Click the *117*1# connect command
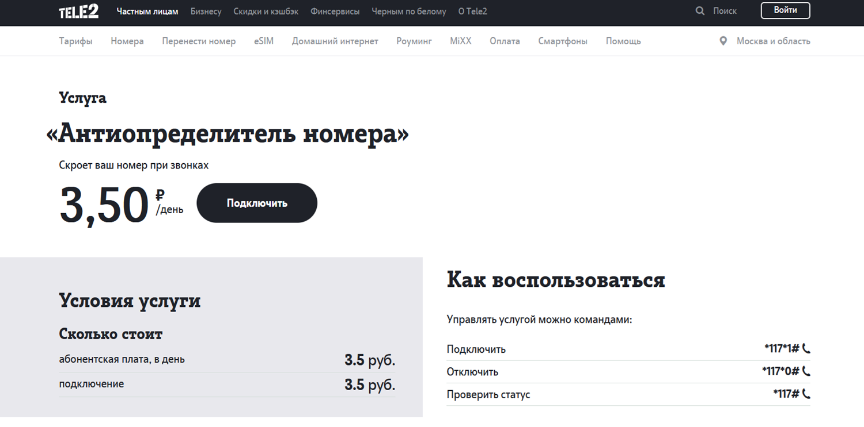This screenshot has height=427, width=864. (782, 348)
